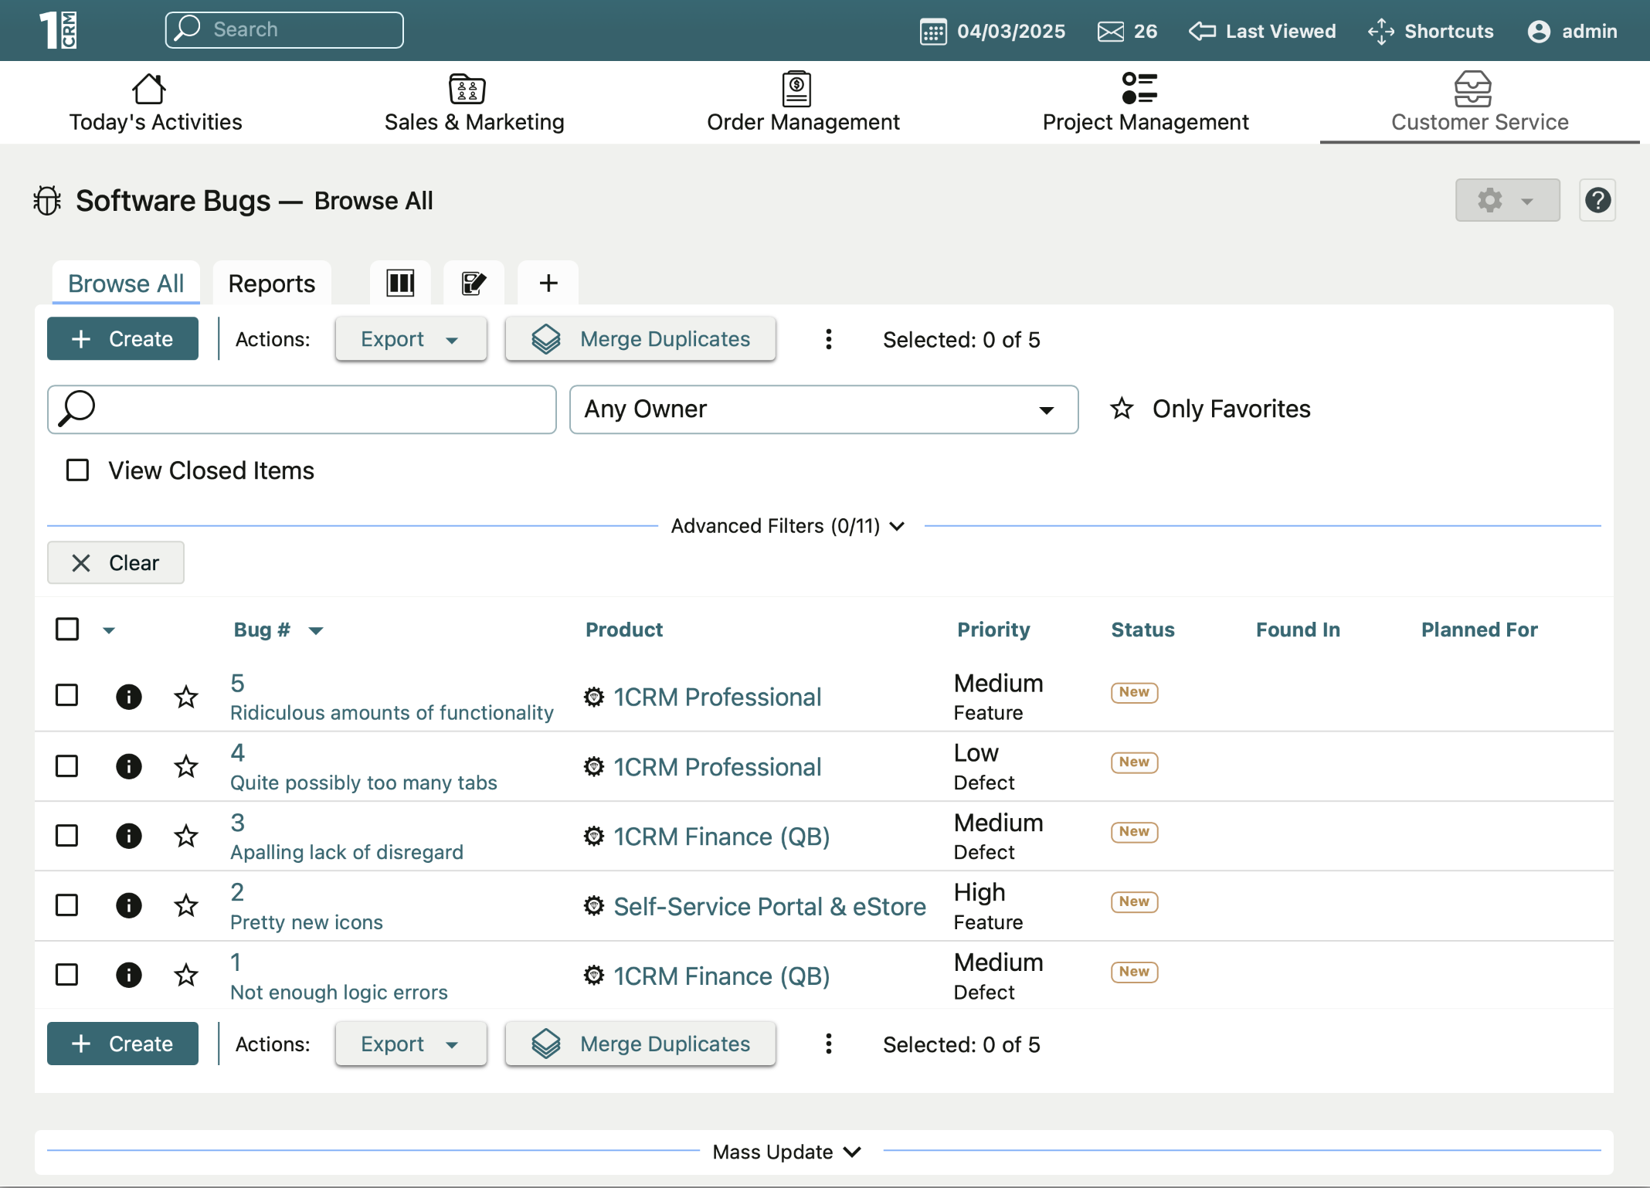
Task: Enable View Closed Items checkbox
Action: tap(77, 470)
